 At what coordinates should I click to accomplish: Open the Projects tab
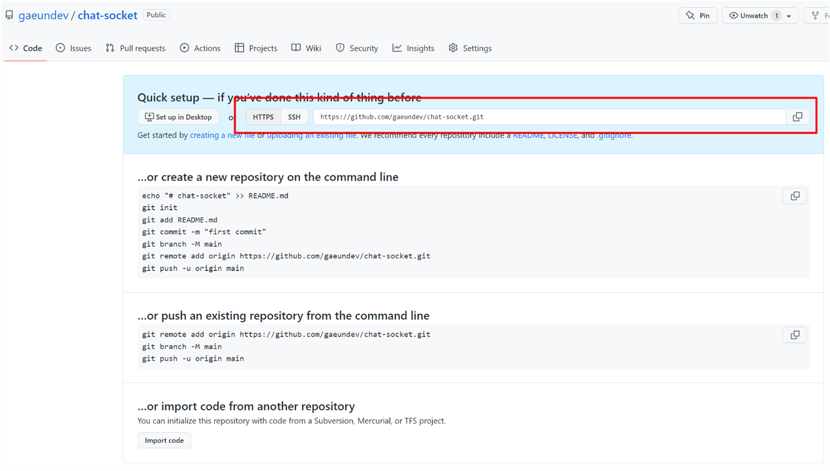pyautogui.click(x=256, y=48)
